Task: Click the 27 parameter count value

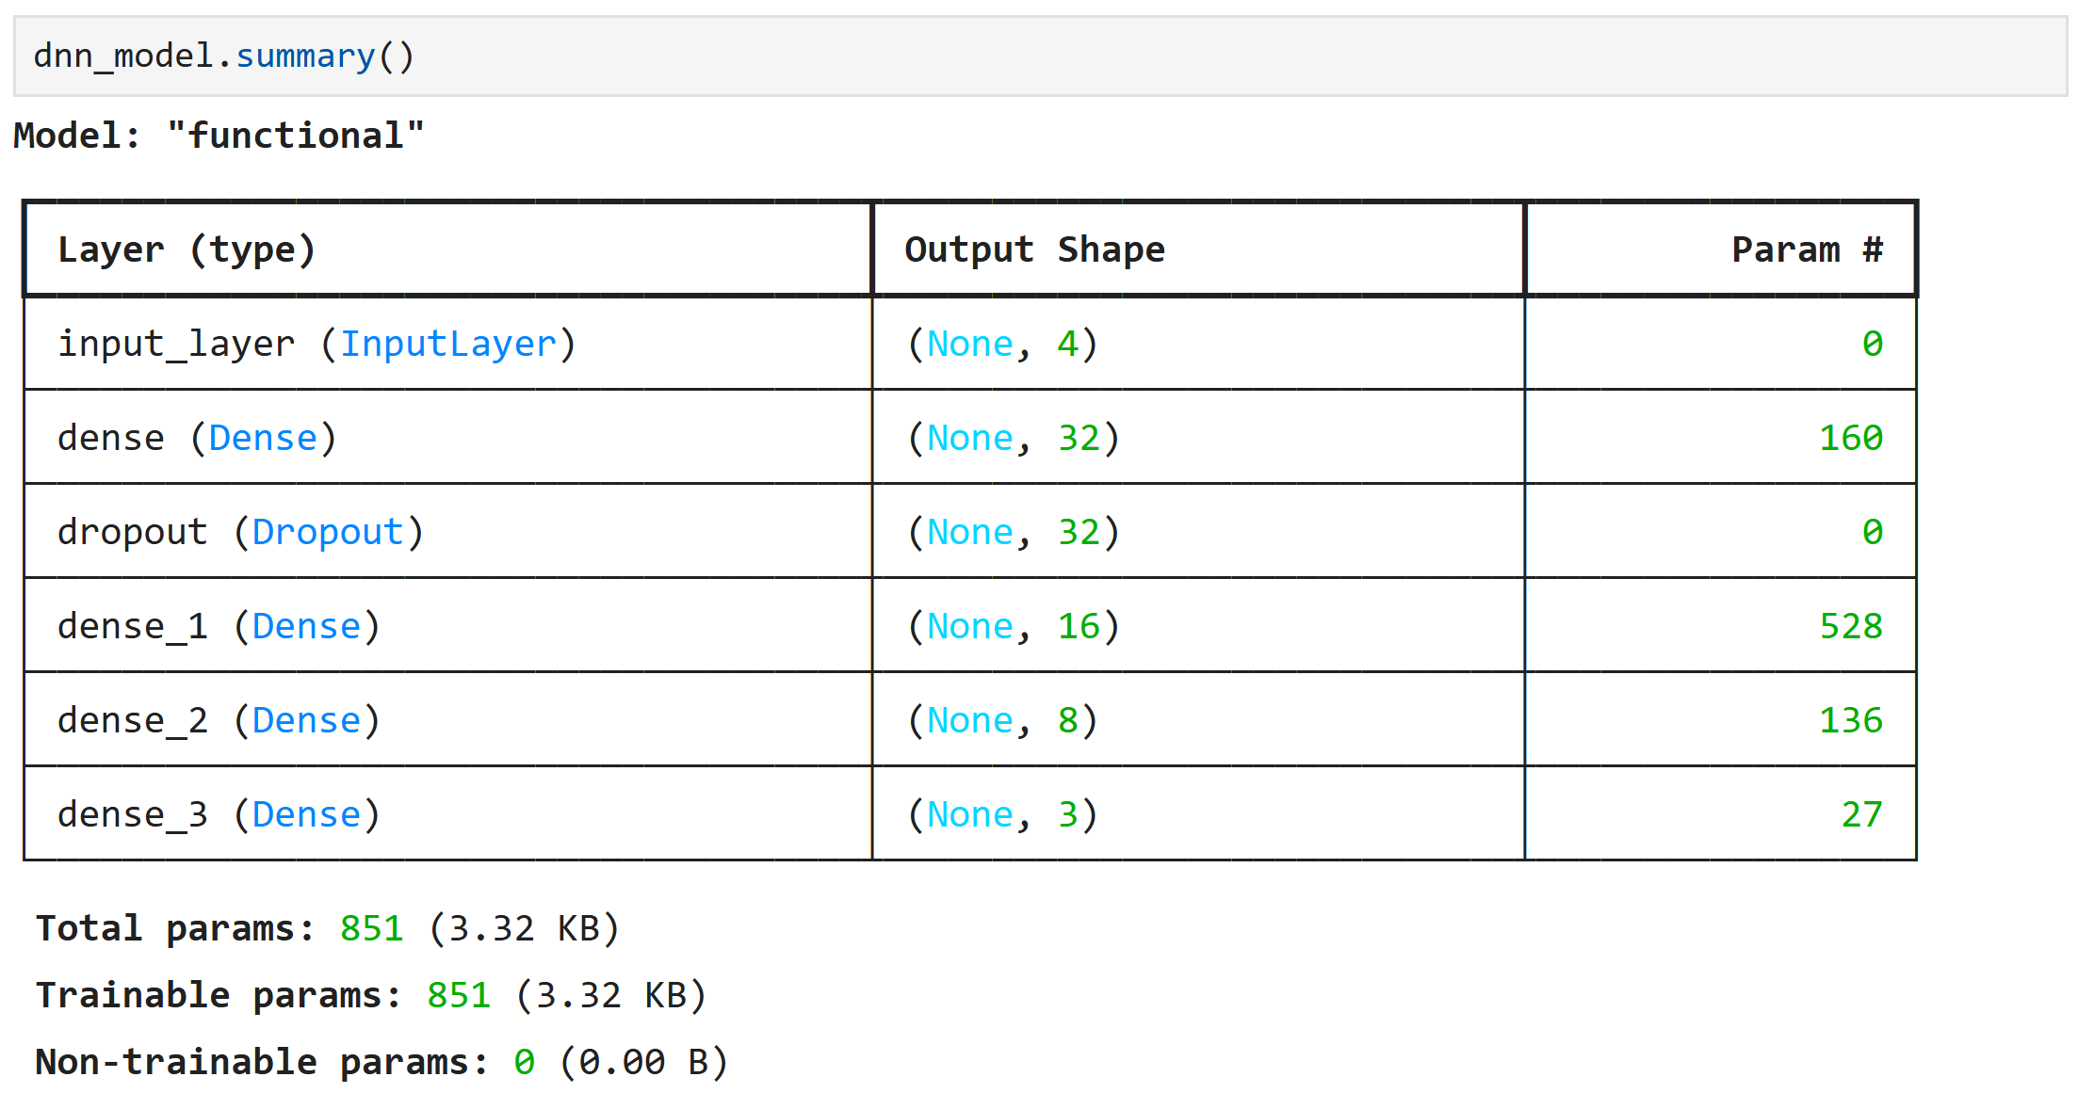Action: [x=1861, y=814]
